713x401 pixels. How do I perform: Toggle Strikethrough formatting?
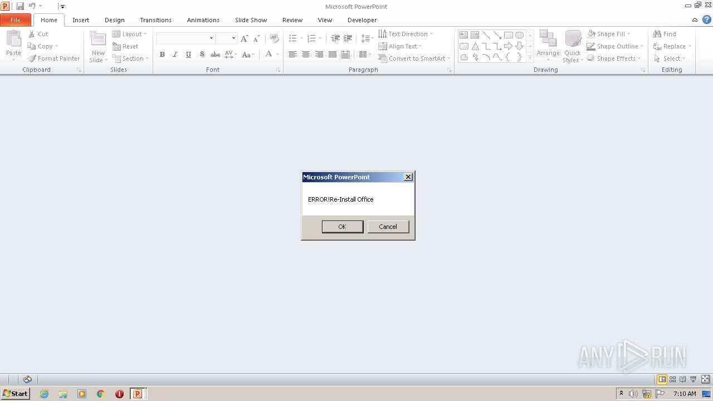[215, 55]
